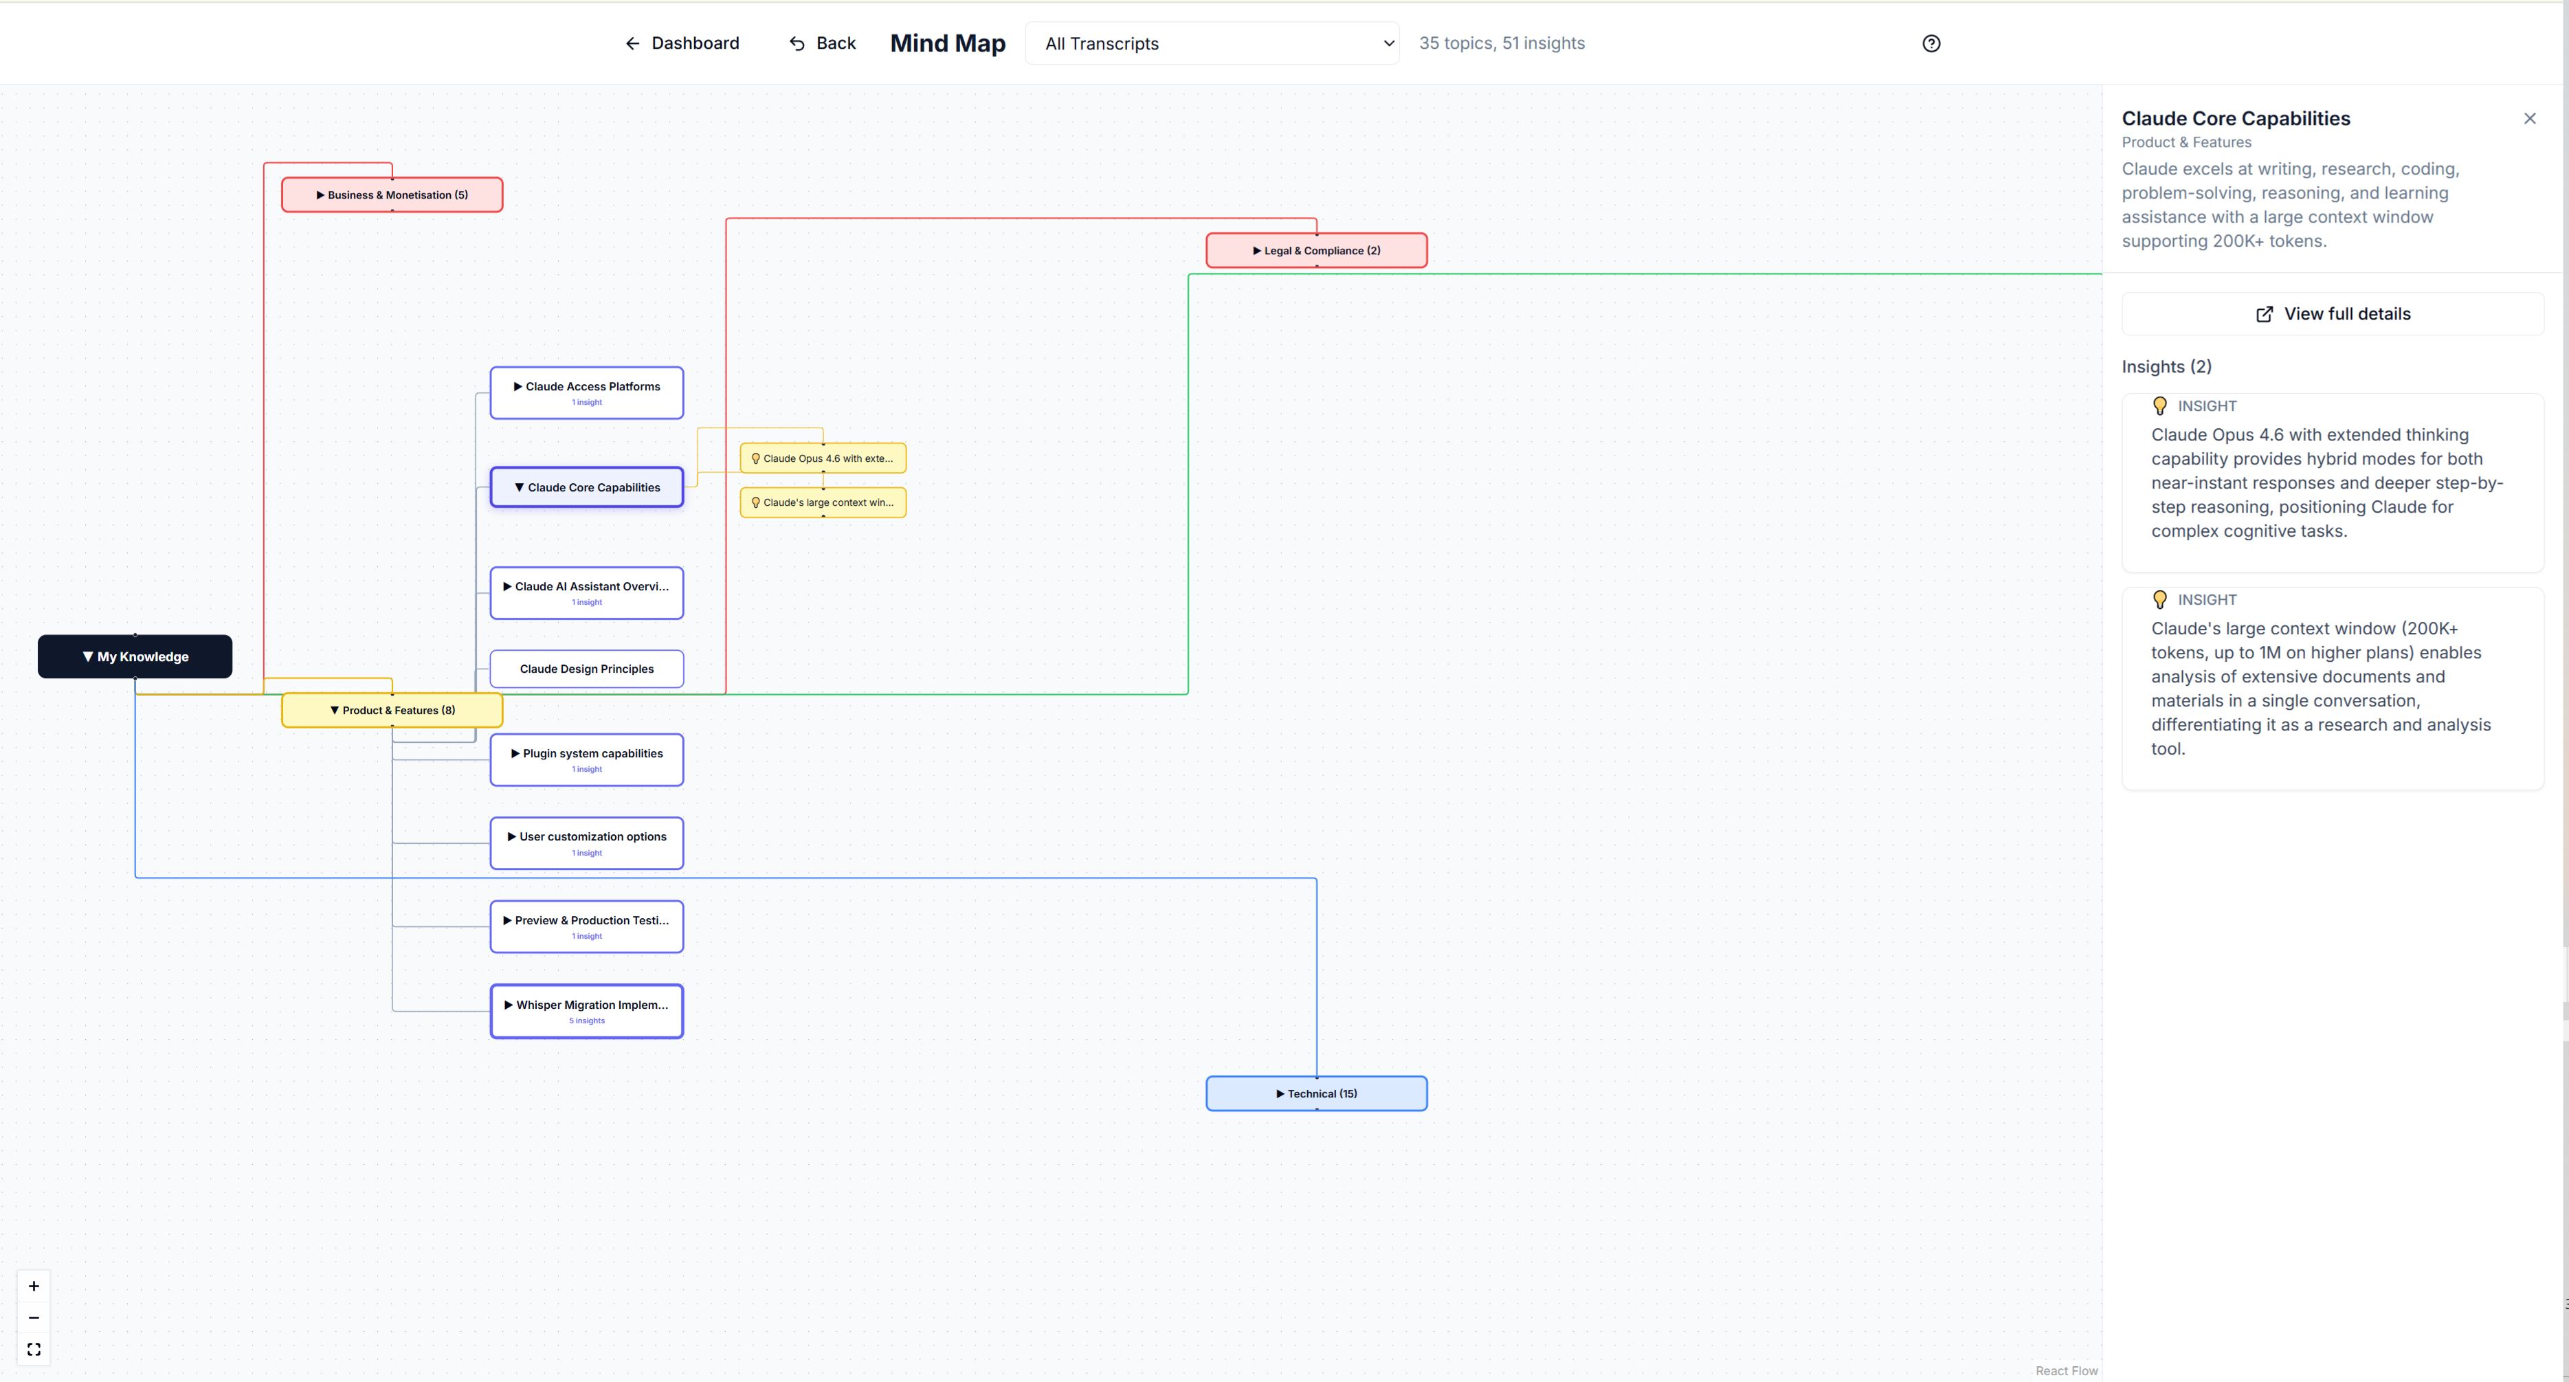This screenshot has height=1382, width=2569.
Task: Select the Claude's large context window insight node
Action: pos(823,502)
